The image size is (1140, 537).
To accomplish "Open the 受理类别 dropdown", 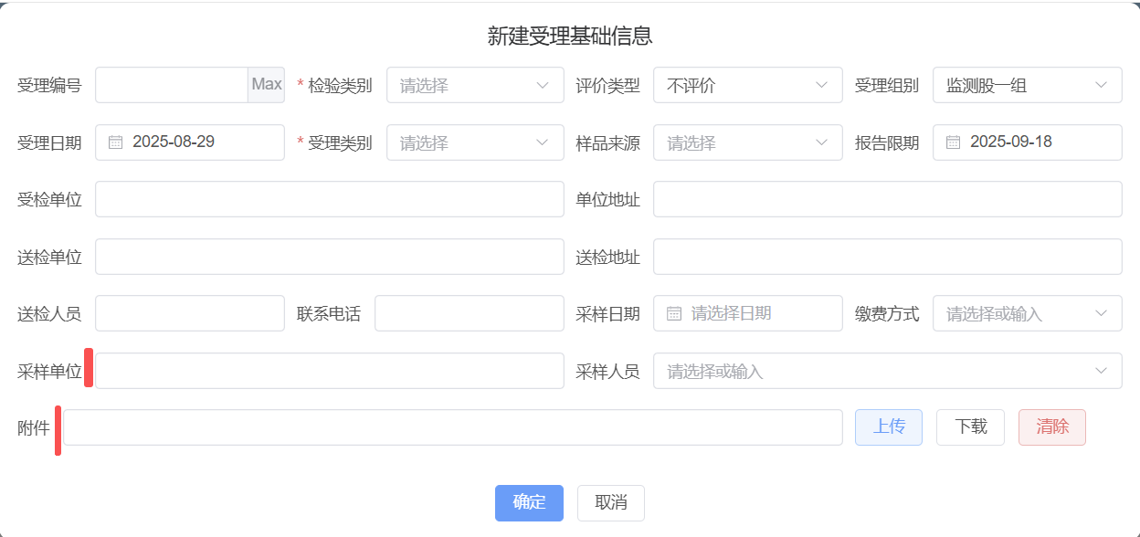I will 475,142.
